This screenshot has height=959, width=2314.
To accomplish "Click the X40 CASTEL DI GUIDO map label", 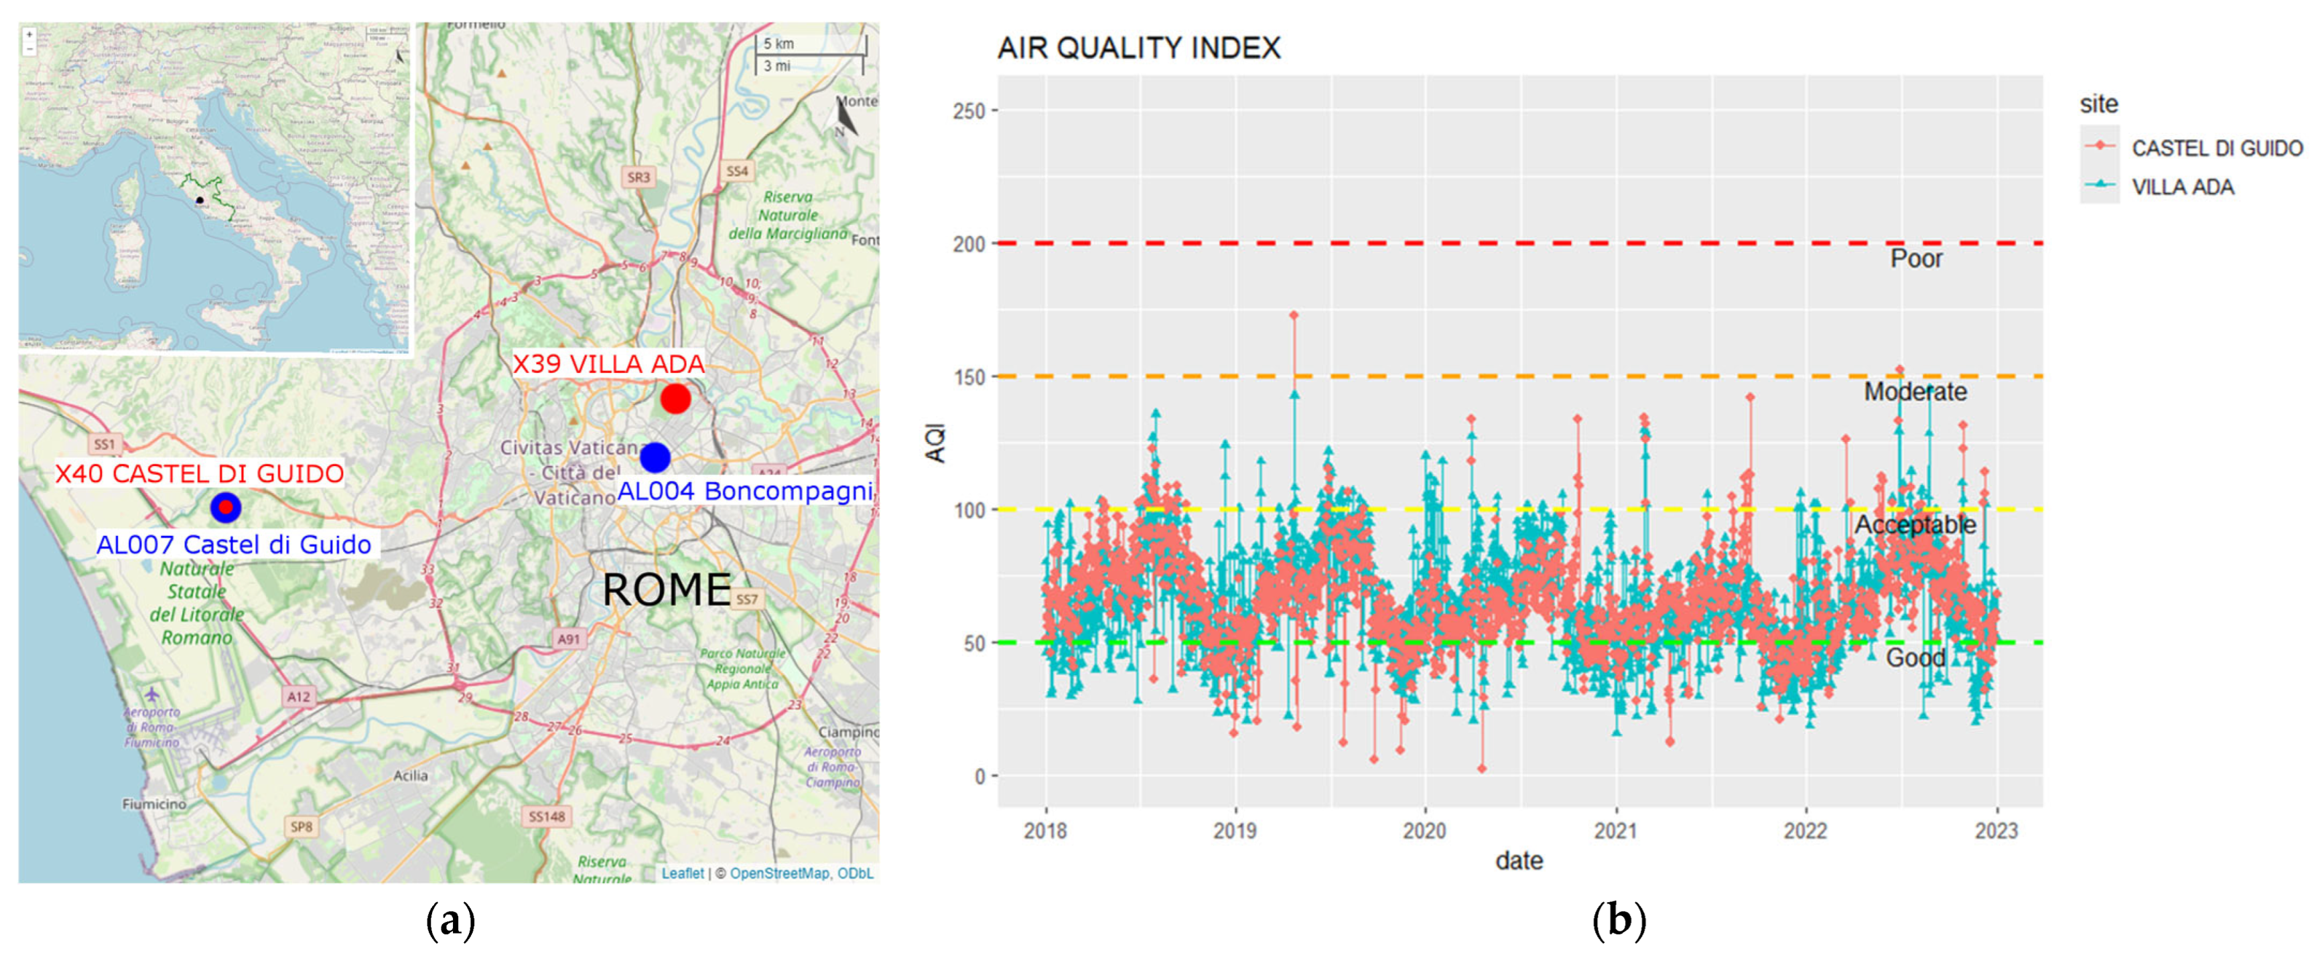I will (200, 473).
